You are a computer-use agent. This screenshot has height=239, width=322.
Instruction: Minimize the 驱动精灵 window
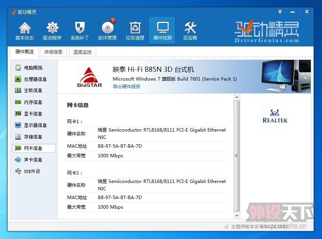point(292,12)
